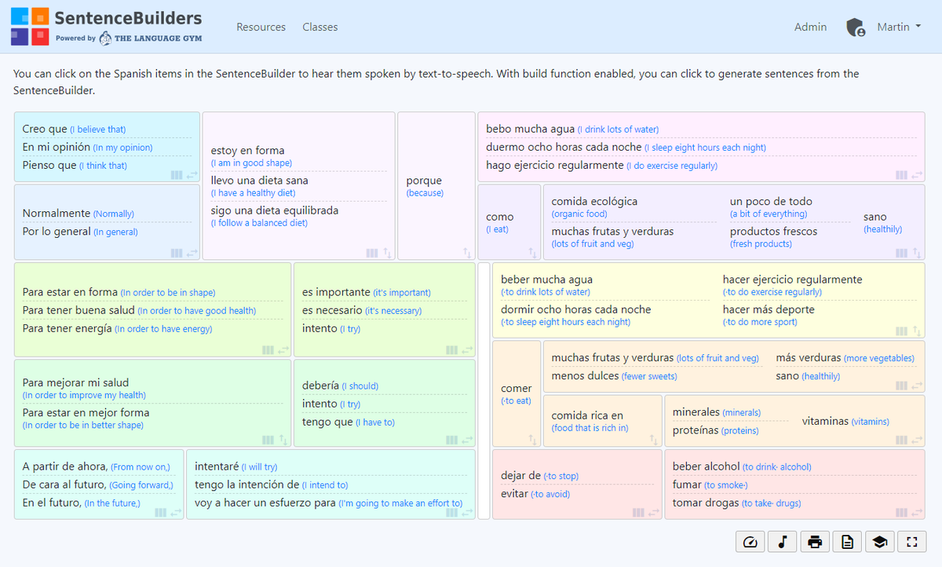942x567 pixels.
Task: Play the phrase 'un poco de todo'
Action: click(771, 201)
